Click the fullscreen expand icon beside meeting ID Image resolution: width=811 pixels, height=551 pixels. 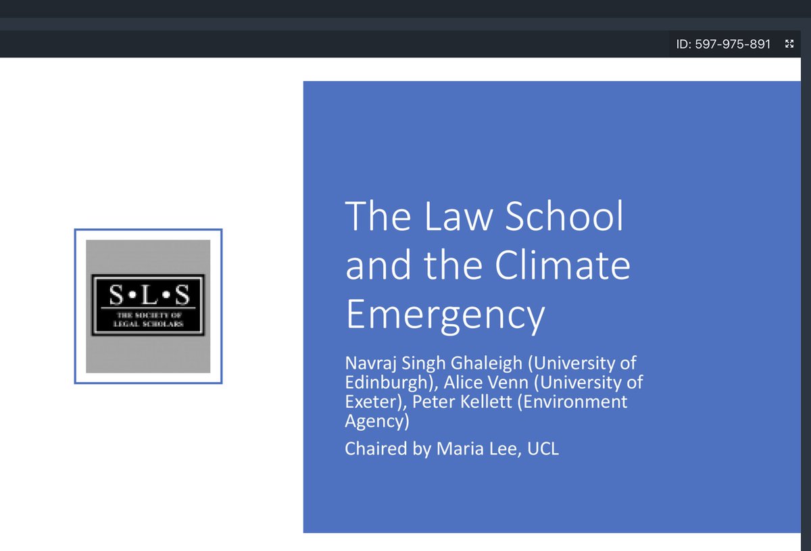(x=789, y=44)
